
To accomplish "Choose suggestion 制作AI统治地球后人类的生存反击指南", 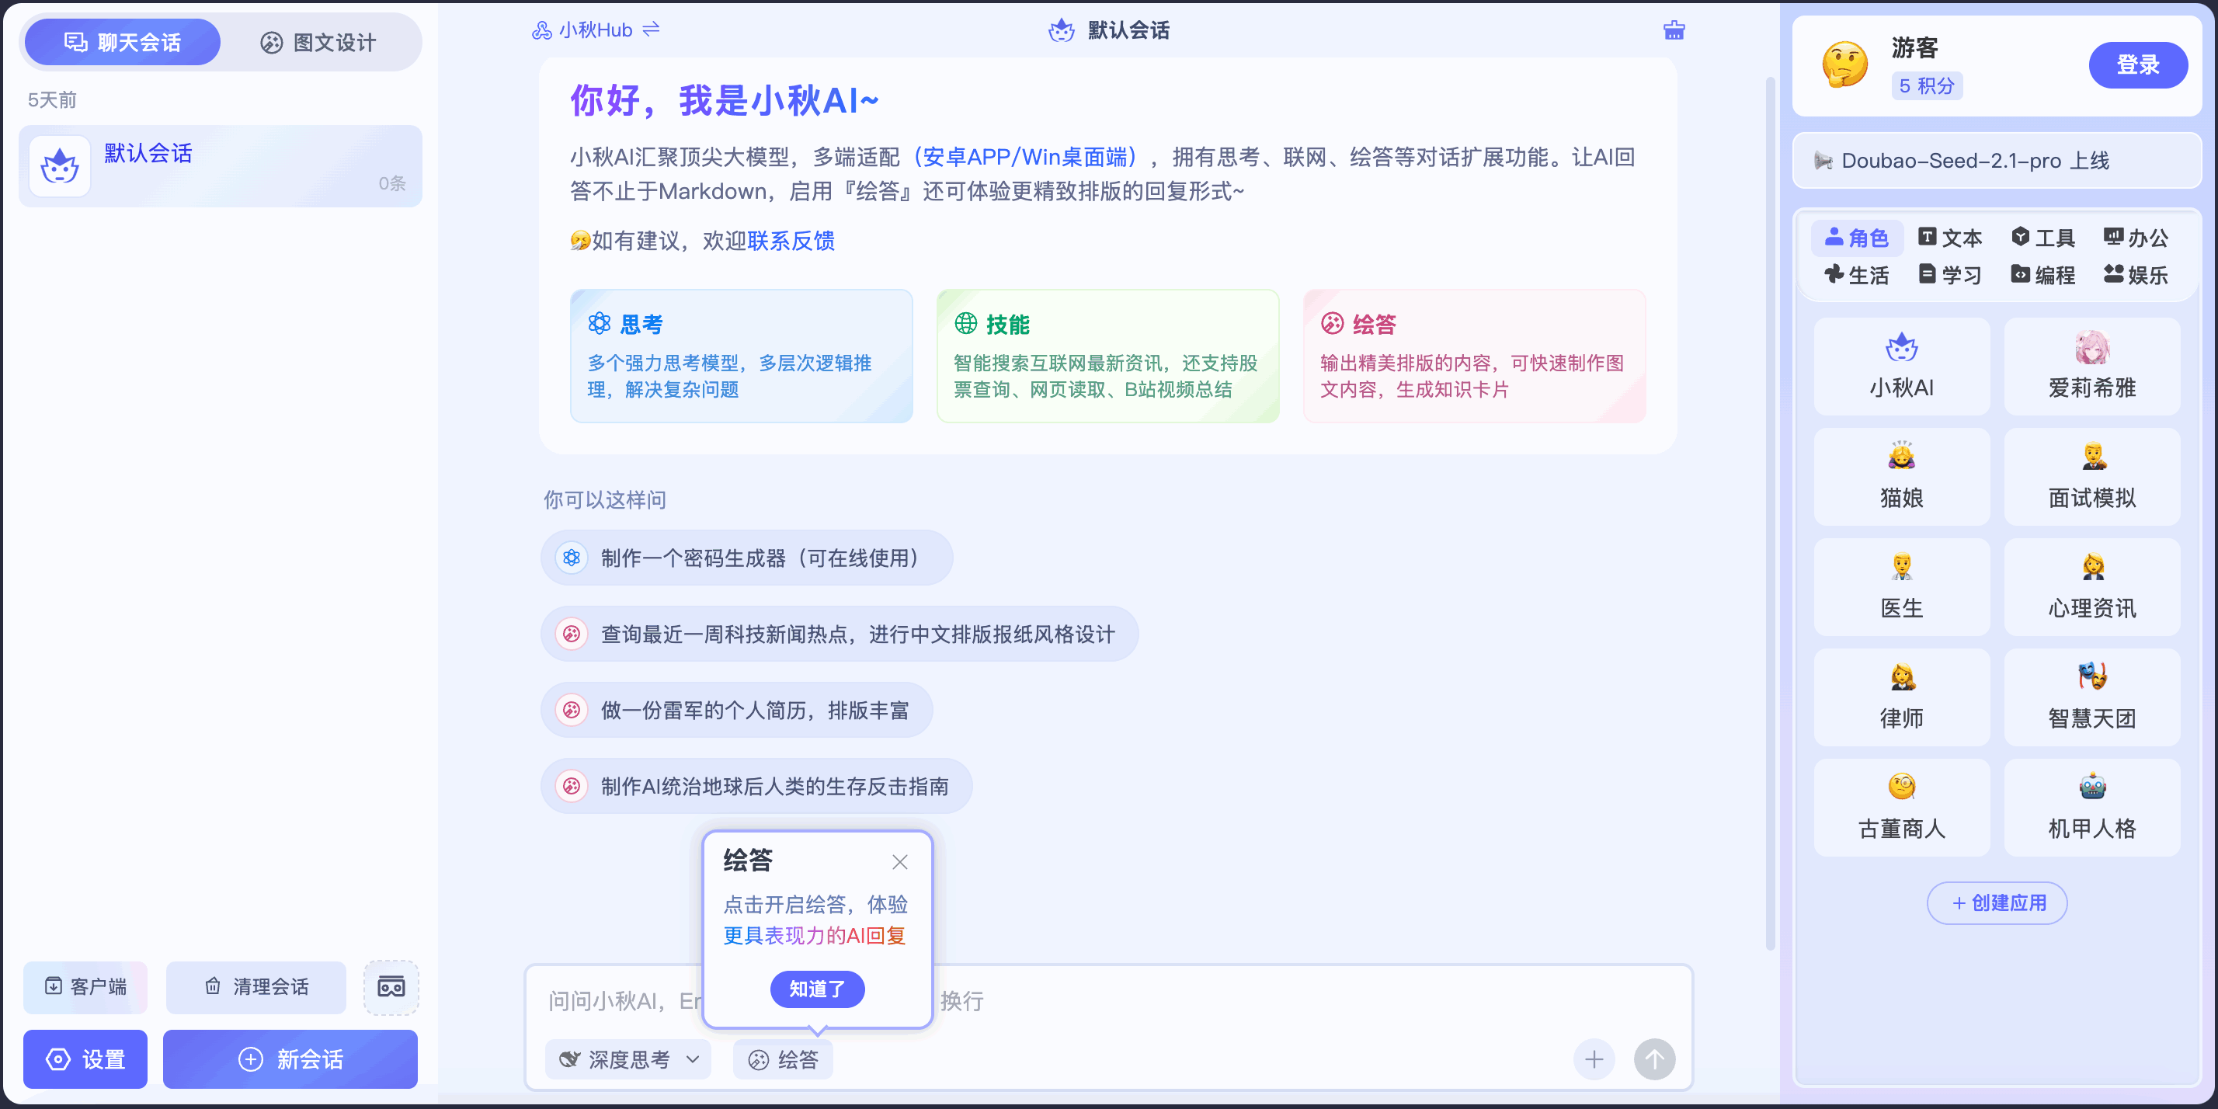I will point(756,785).
